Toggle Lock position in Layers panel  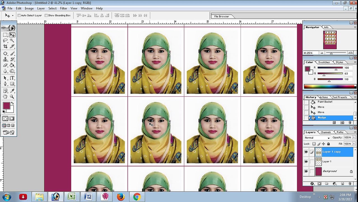323,144
